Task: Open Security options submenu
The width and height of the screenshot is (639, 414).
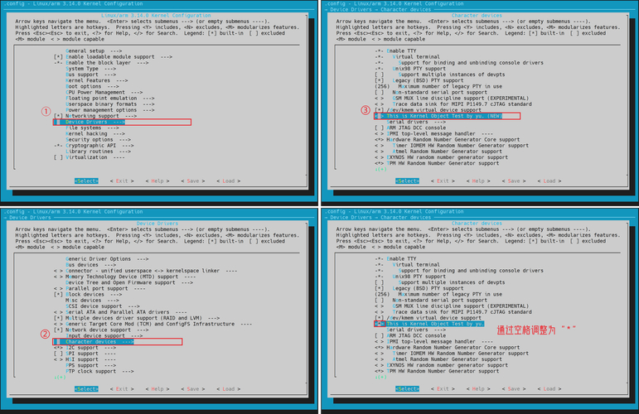Action: coord(99,140)
